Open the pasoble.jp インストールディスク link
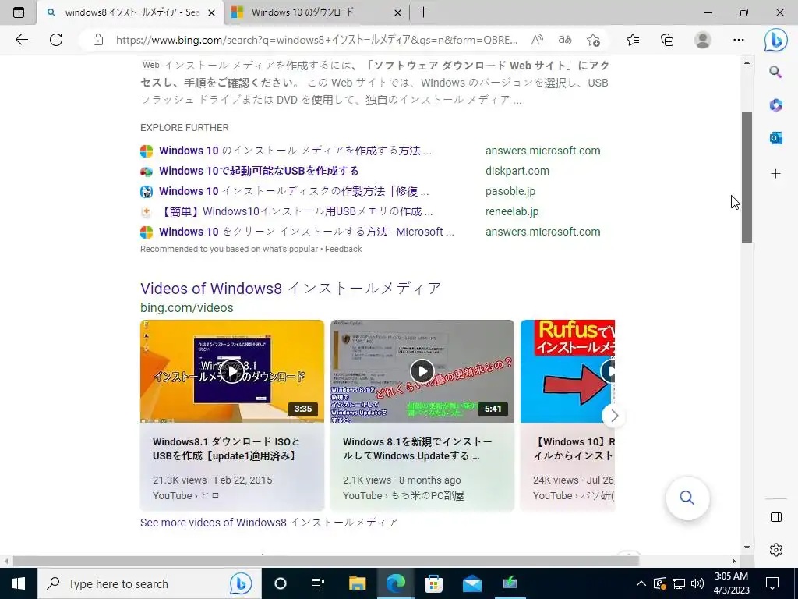798x599 pixels. click(294, 192)
